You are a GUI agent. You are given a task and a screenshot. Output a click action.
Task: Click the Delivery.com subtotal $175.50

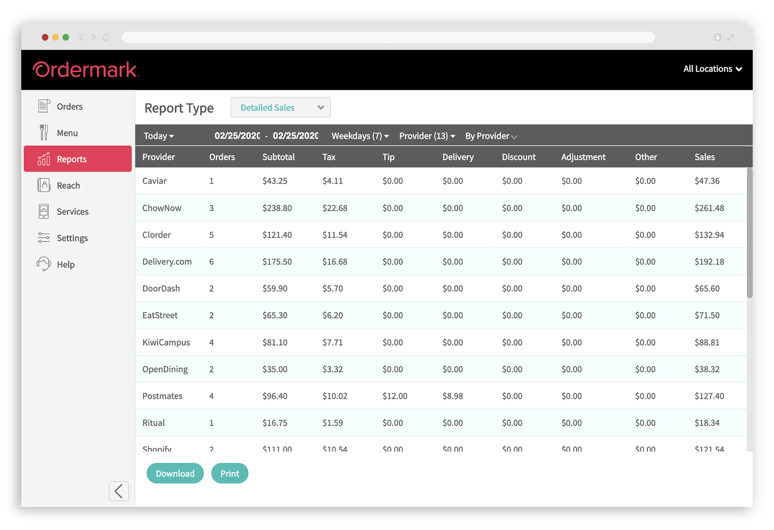pos(277,262)
